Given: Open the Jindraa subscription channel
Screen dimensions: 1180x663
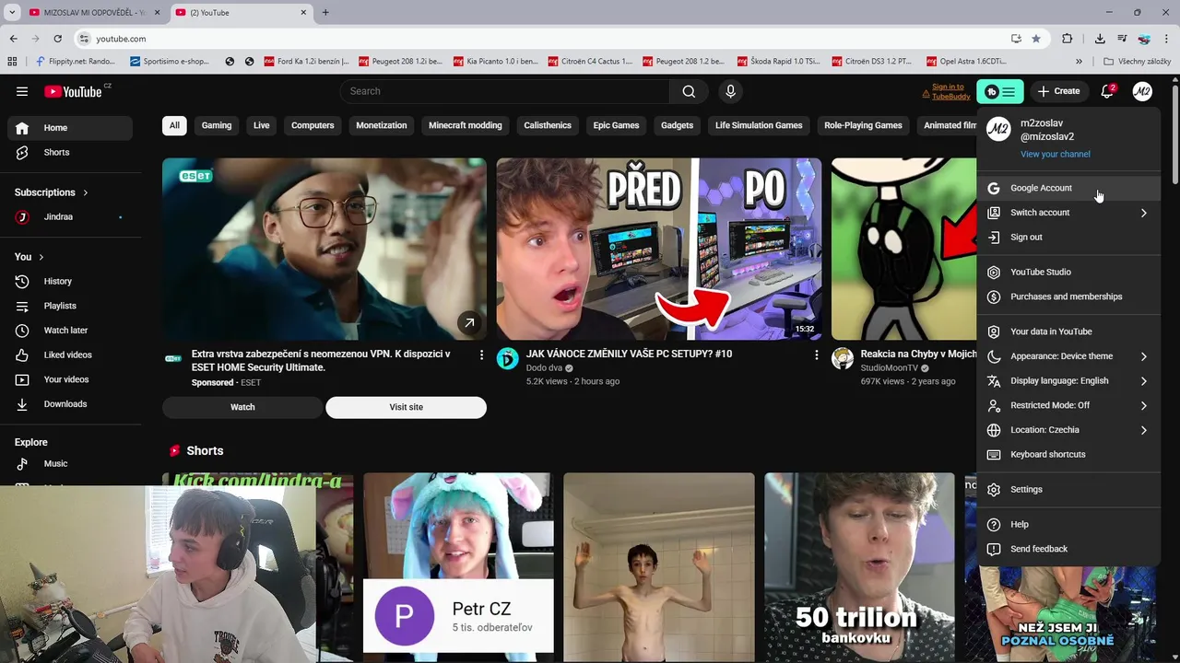Looking at the screenshot, I should coord(69,216).
